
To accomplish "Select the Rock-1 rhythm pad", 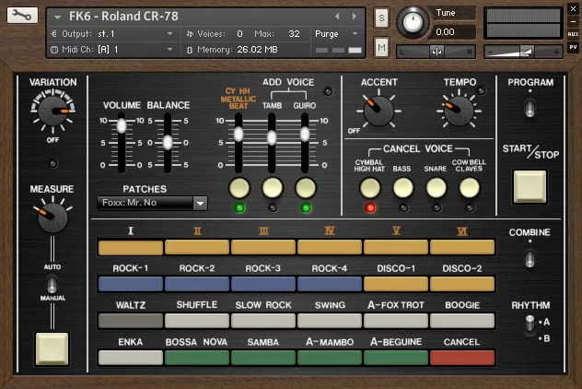I will coord(131,284).
